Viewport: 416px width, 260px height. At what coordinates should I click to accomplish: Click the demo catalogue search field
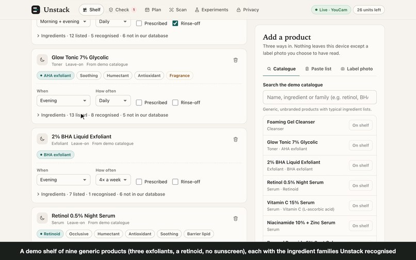[x=319, y=98]
